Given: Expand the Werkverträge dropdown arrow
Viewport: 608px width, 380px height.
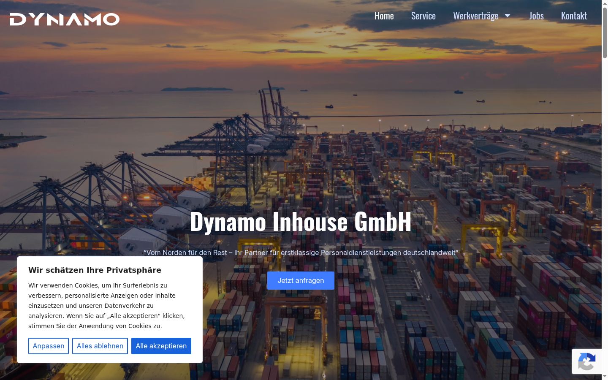Looking at the screenshot, I should click(508, 16).
